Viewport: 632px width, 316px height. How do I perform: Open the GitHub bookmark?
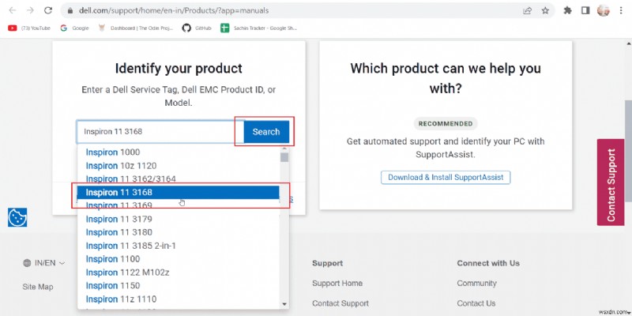[x=197, y=28]
